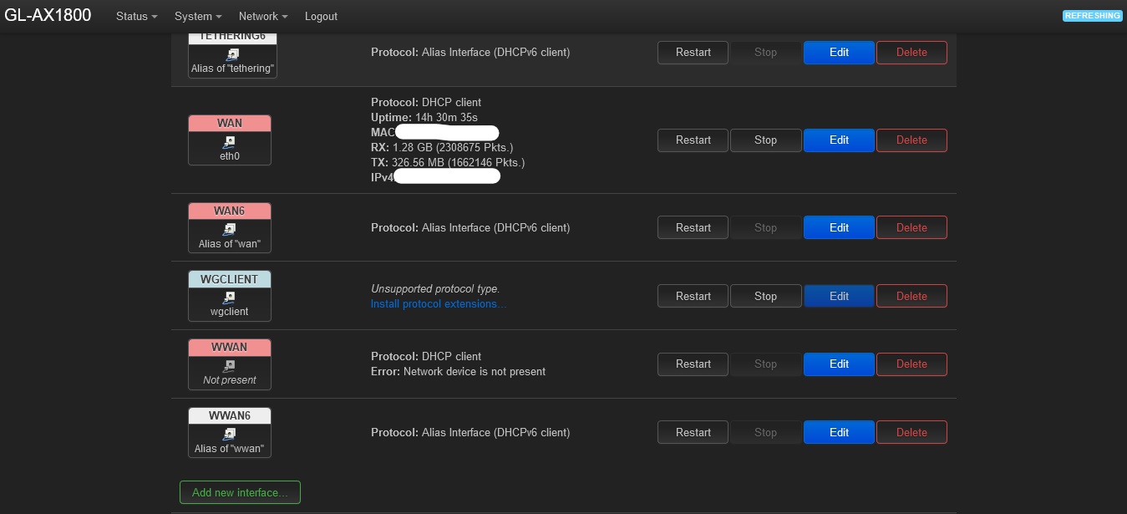Click the WAN6 alias interface icon
The height and width of the screenshot is (514, 1127).
pyautogui.click(x=230, y=229)
